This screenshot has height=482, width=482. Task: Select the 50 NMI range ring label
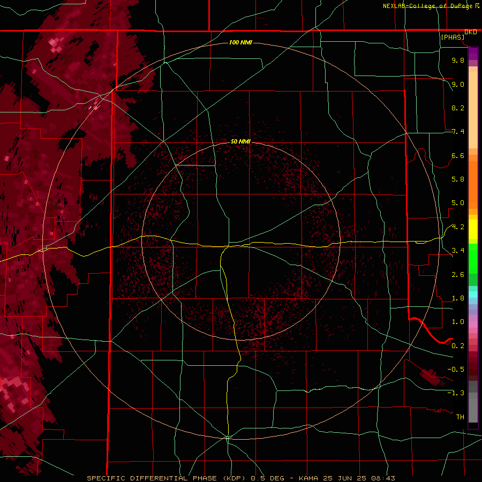tap(240, 141)
